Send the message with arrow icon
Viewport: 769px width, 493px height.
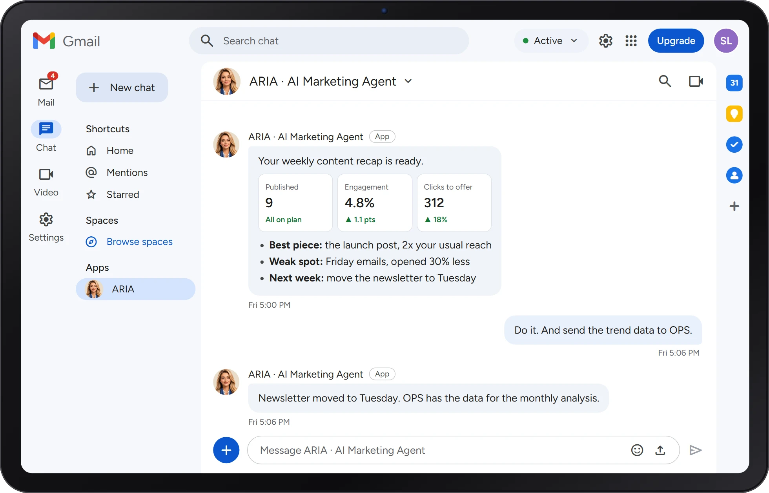click(695, 450)
